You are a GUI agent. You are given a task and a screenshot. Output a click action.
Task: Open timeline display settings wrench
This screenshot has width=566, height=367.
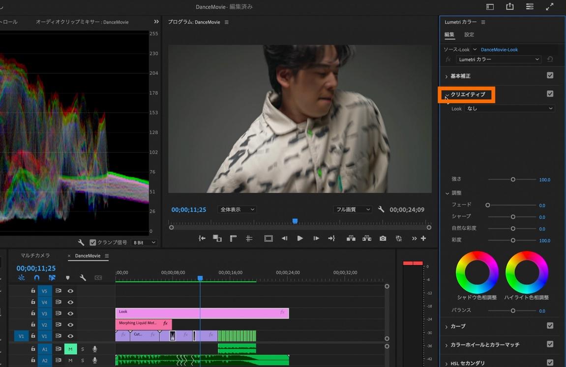click(x=83, y=278)
